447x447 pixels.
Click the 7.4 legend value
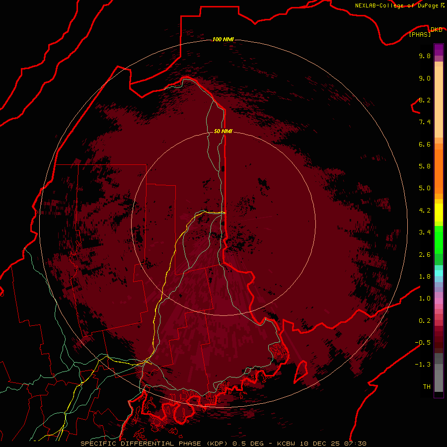click(425, 122)
